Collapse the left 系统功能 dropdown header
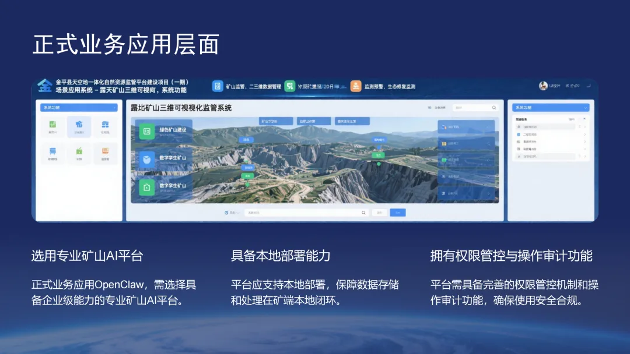Image resolution: width=630 pixels, height=354 pixels. pyautogui.click(x=79, y=108)
